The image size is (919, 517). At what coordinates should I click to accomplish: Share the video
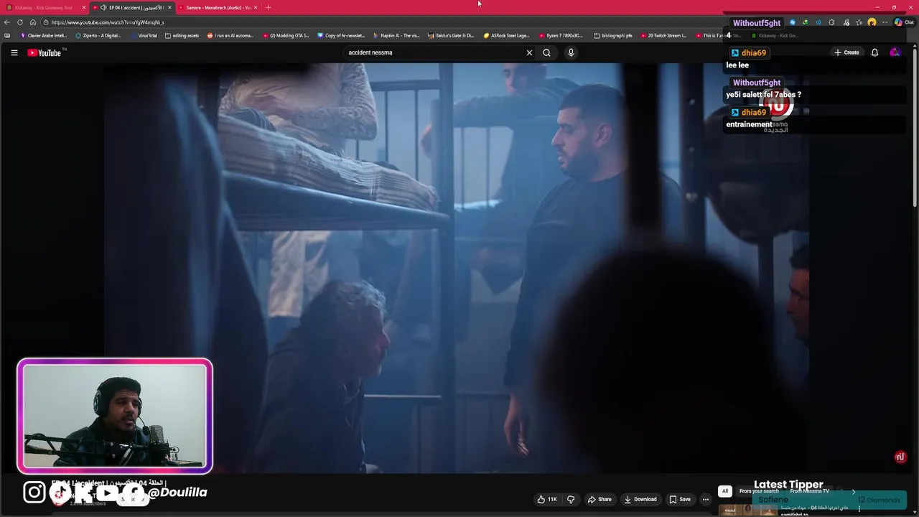[x=600, y=499]
